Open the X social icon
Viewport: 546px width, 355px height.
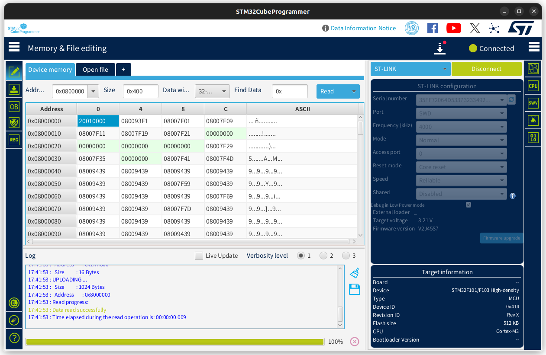475,28
